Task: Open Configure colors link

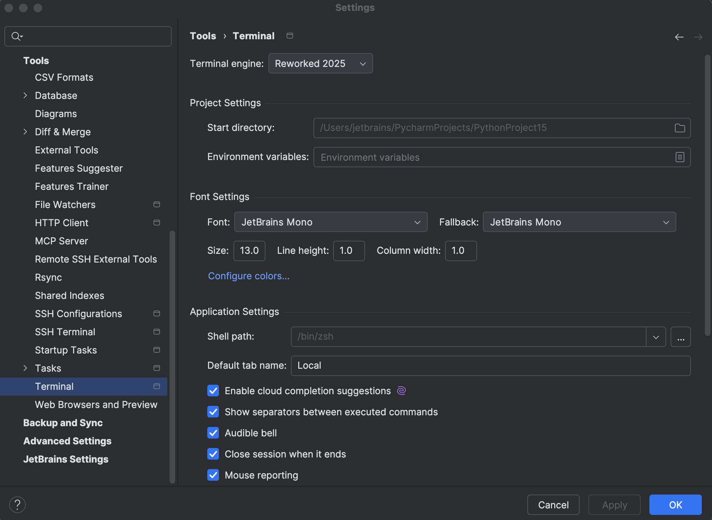Action: [248, 276]
